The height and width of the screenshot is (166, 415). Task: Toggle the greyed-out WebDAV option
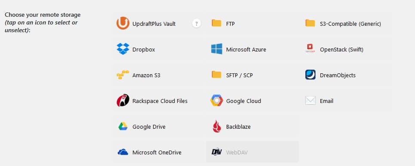click(x=252, y=152)
